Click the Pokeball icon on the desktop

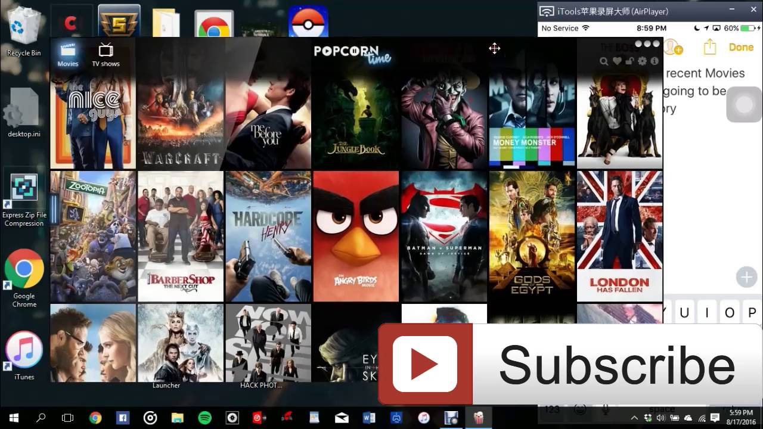pos(308,23)
